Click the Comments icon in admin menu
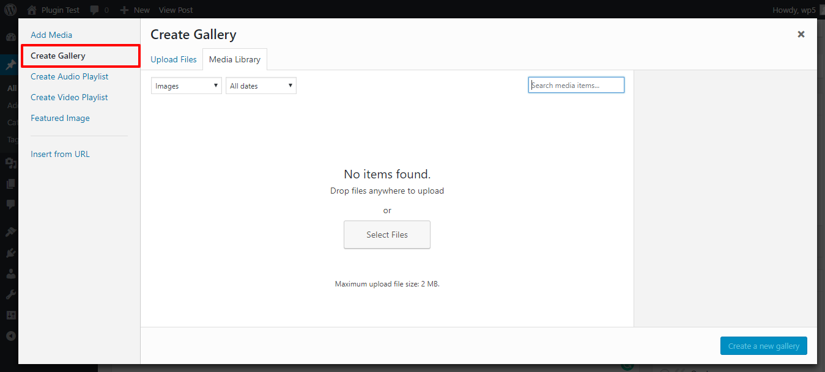This screenshot has height=372, width=825. pyautogui.click(x=10, y=204)
